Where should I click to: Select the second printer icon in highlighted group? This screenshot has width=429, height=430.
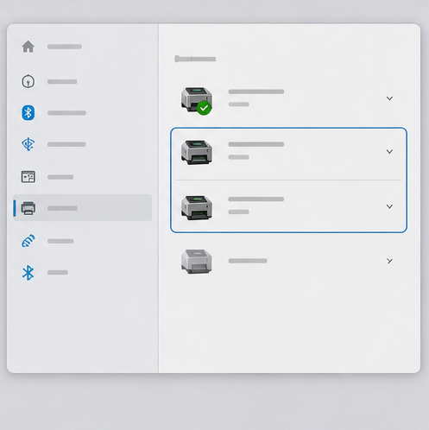197,152
